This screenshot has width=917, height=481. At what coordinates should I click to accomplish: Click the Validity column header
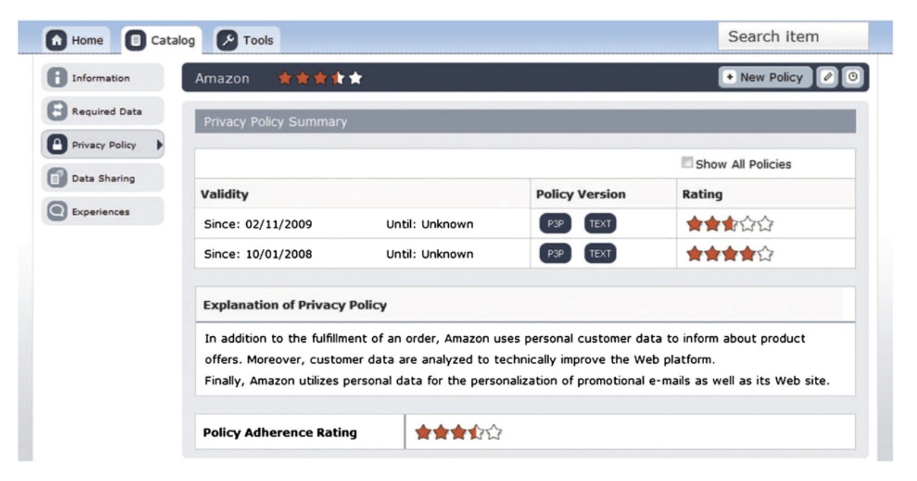click(225, 194)
